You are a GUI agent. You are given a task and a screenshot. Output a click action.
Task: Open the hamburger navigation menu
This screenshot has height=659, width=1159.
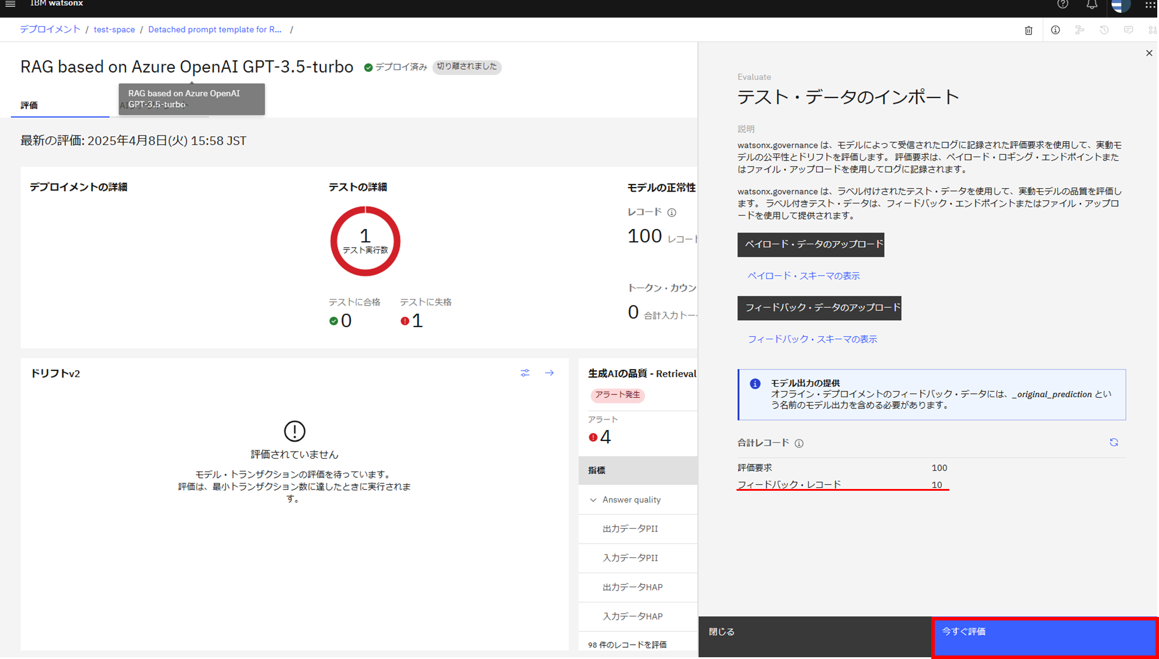pos(11,4)
